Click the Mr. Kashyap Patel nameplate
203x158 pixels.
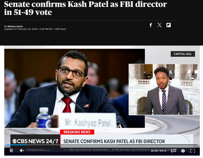[88, 120]
